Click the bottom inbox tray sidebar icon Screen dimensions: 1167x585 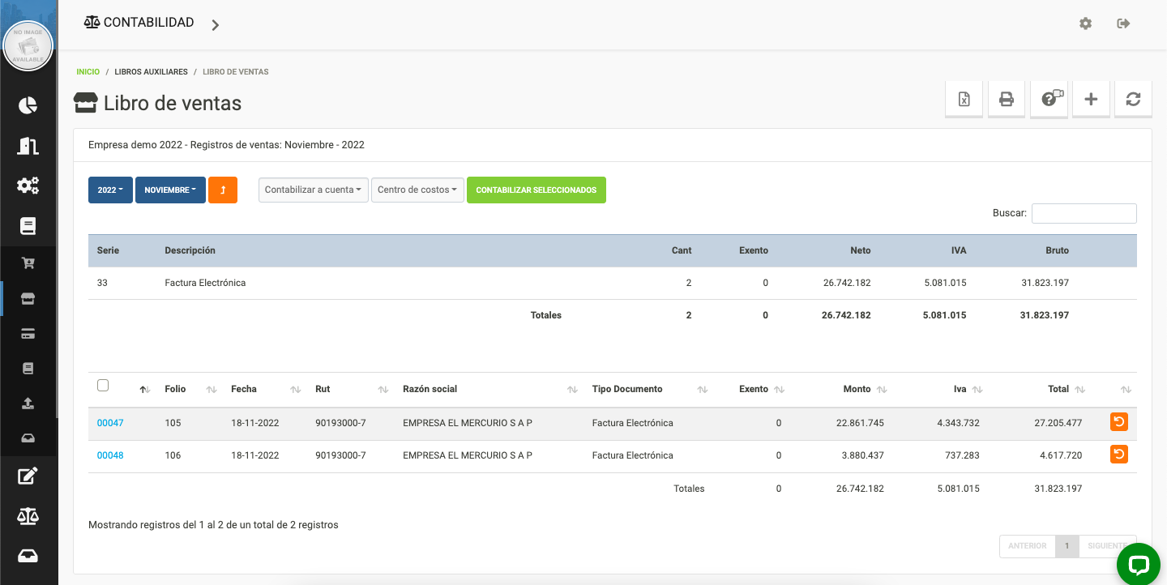pos(28,556)
